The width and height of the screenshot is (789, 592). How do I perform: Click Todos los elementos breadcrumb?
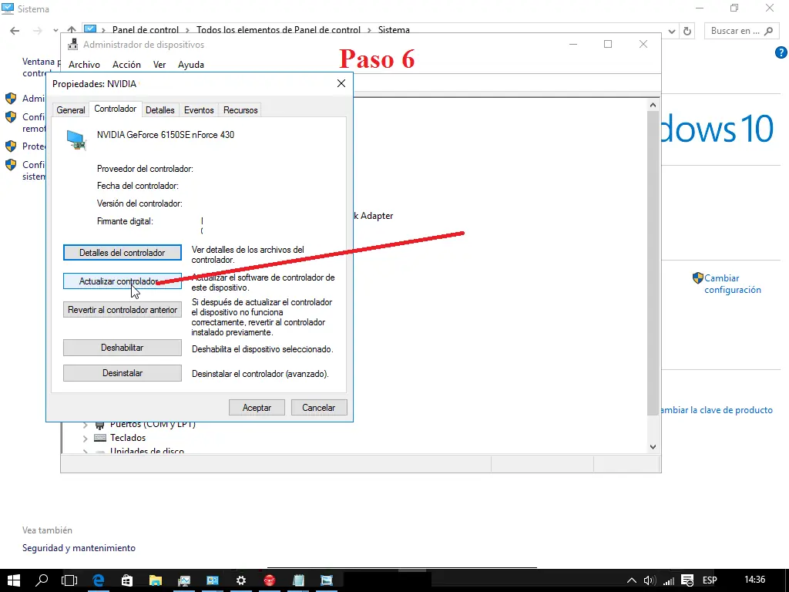point(278,30)
